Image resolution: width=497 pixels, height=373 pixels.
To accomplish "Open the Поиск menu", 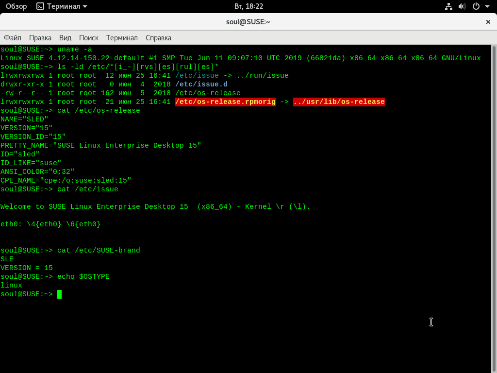I will pos(89,38).
